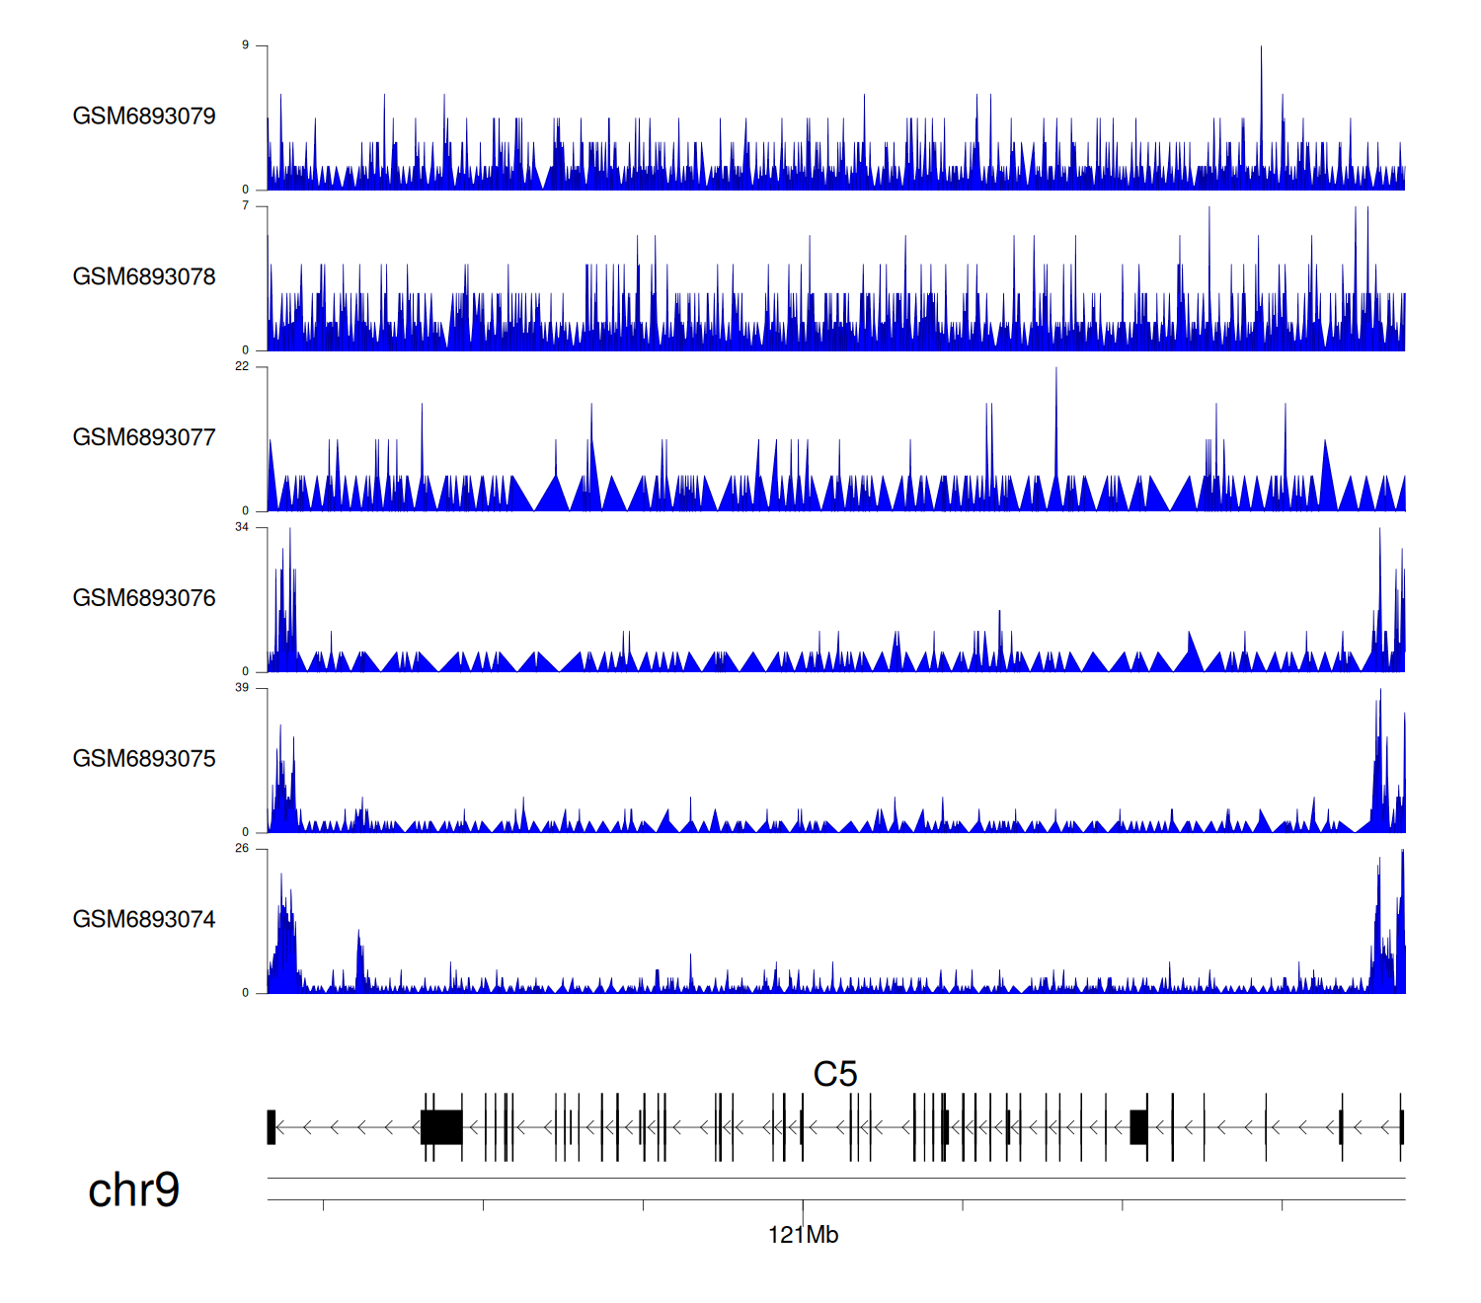The image size is (1481, 1303).
Task: Select the GSM6893078 track name
Action: point(144,277)
